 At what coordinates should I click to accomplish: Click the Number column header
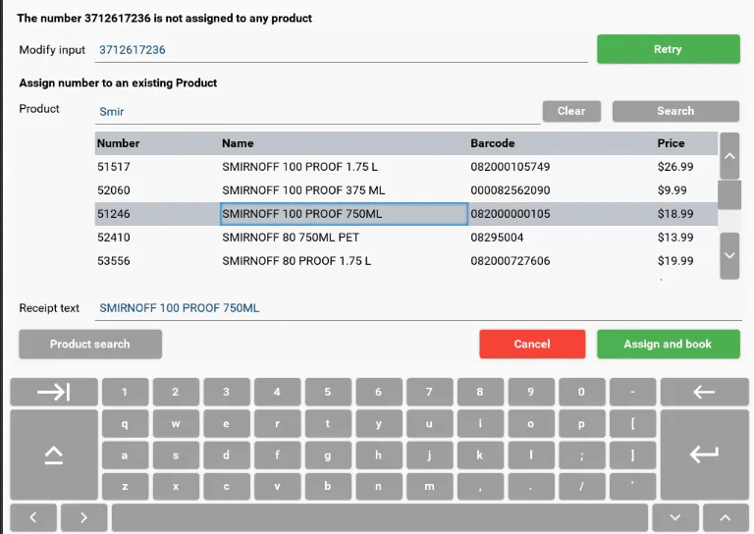point(118,143)
